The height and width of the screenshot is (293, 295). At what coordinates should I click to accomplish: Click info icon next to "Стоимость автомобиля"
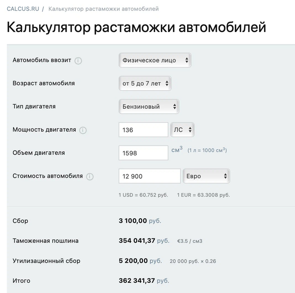tap(90, 176)
